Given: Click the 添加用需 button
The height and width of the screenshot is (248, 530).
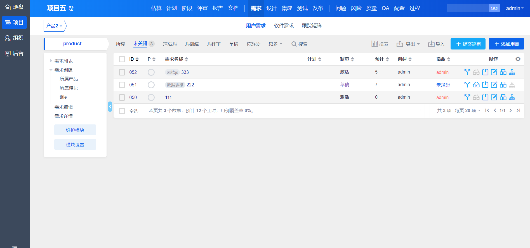Looking at the screenshot, I should click(506, 44).
